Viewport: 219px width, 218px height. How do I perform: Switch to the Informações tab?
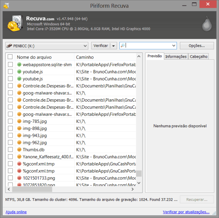(x=176, y=57)
